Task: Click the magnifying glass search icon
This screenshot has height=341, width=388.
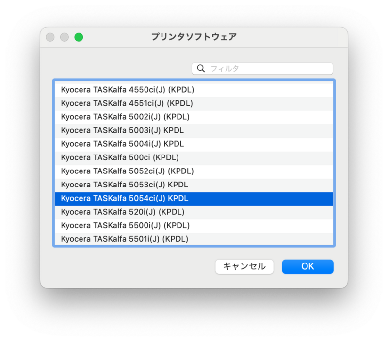Action: click(x=201, y=69)
